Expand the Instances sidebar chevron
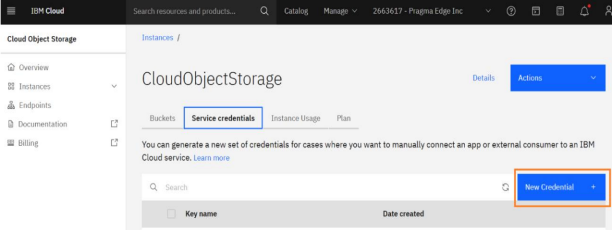Viewport: 612px width, 230px height. (x=114, y=87)
